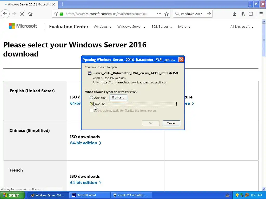Screen dimensions: 266x199
Task: Click the Microsoft logo
Action: pos(23,26)
